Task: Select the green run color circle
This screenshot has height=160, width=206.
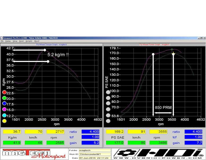Action: click(4, 98)
